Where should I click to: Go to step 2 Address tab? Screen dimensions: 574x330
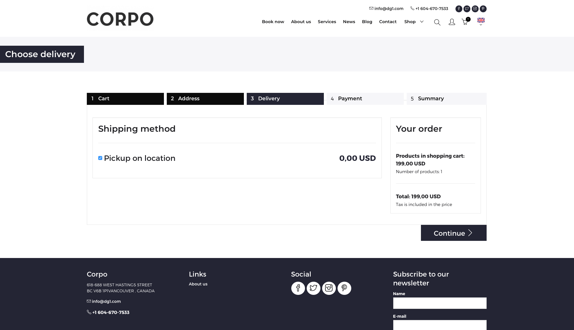tap(205, 99)
